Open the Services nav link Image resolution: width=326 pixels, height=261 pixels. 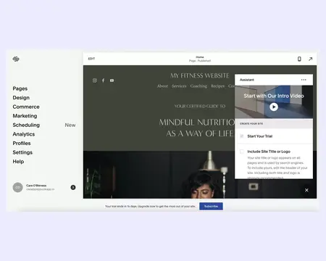179,86
